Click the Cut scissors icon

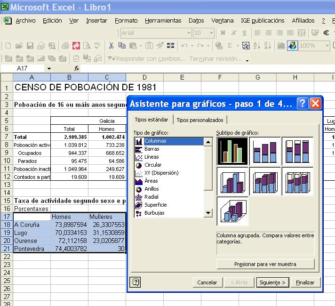click(111, 46)
